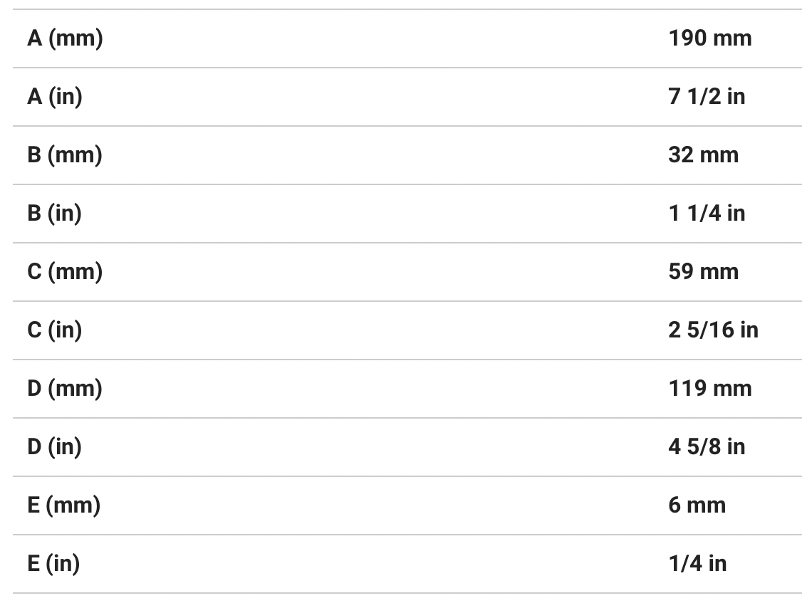Screen dimensions: 802x608
Task: Click the "E (mm)" row label
Action: click(x=64, y=505)
